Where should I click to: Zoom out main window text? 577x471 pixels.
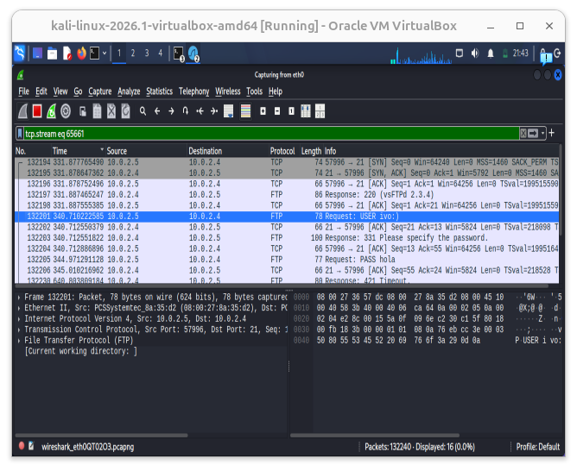(x=277, y=111)
